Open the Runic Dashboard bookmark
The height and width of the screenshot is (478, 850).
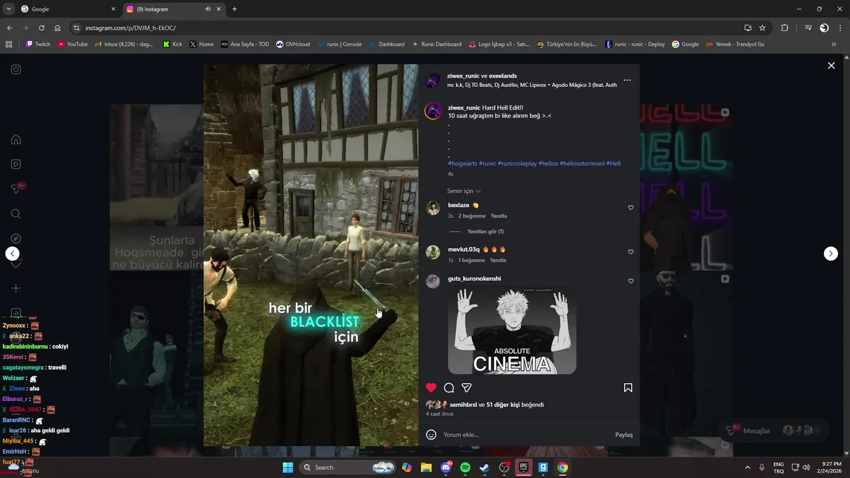pyautogui.click(x=436, y=44)
